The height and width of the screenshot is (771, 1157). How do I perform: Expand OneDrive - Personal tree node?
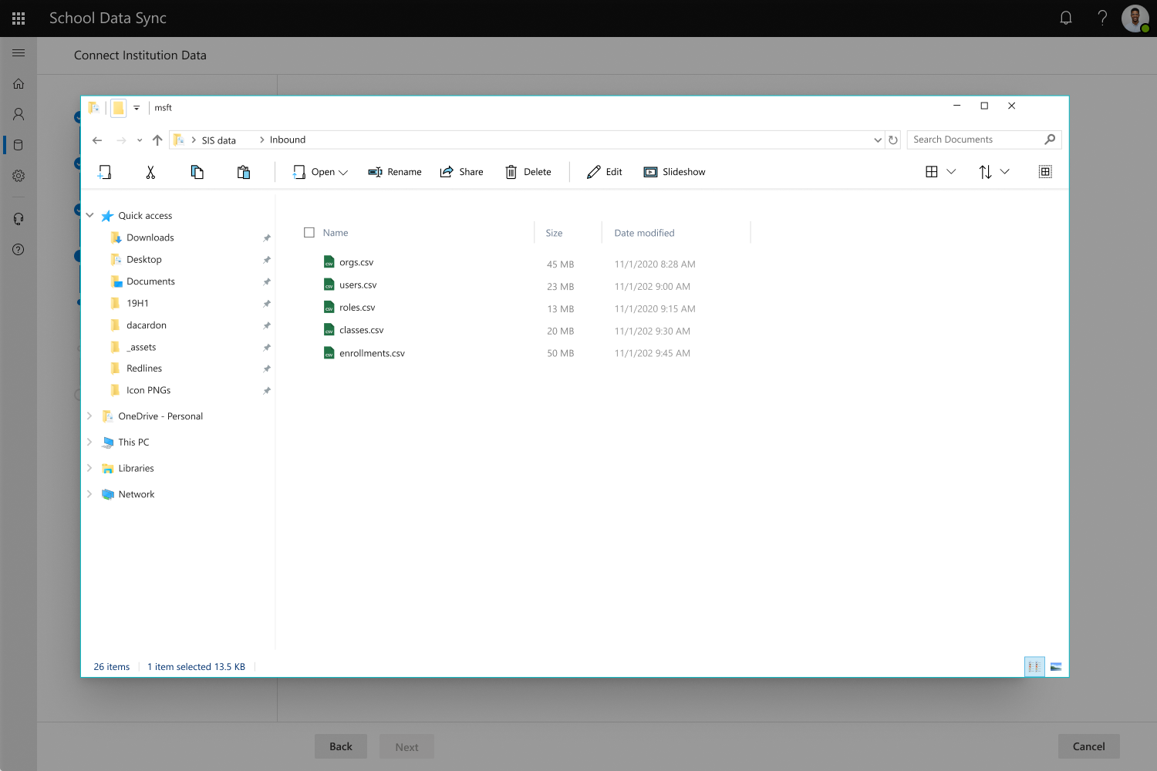click(x=89, y=416)
